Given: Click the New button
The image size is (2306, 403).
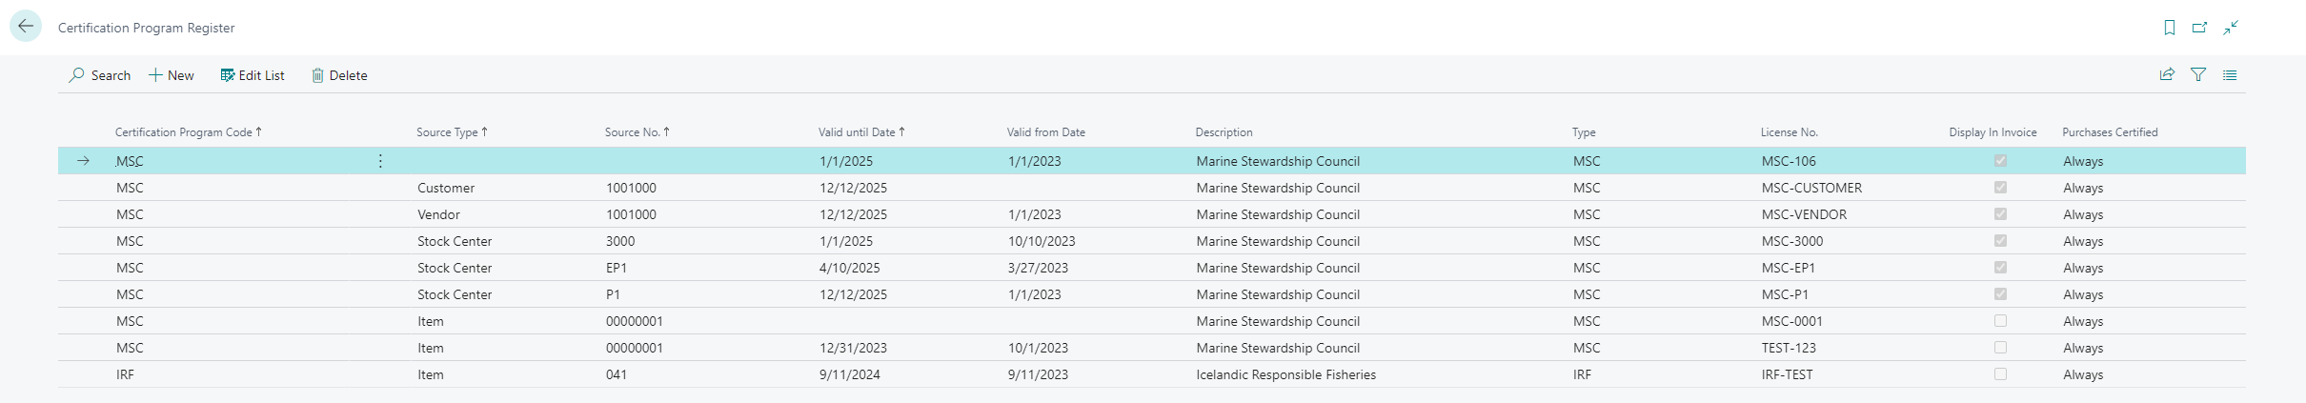Looking at the screenshot, I should 172,75.
